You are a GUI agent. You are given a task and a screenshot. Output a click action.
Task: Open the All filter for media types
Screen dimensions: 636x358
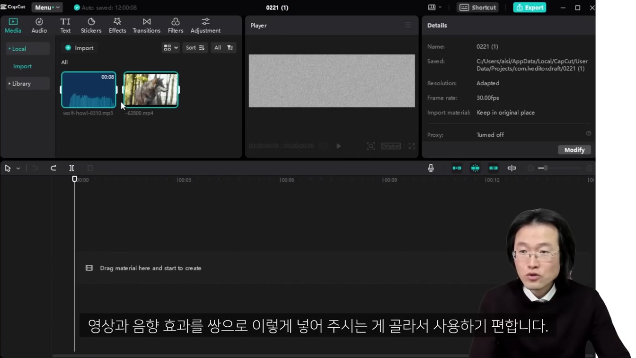(223, 48)
